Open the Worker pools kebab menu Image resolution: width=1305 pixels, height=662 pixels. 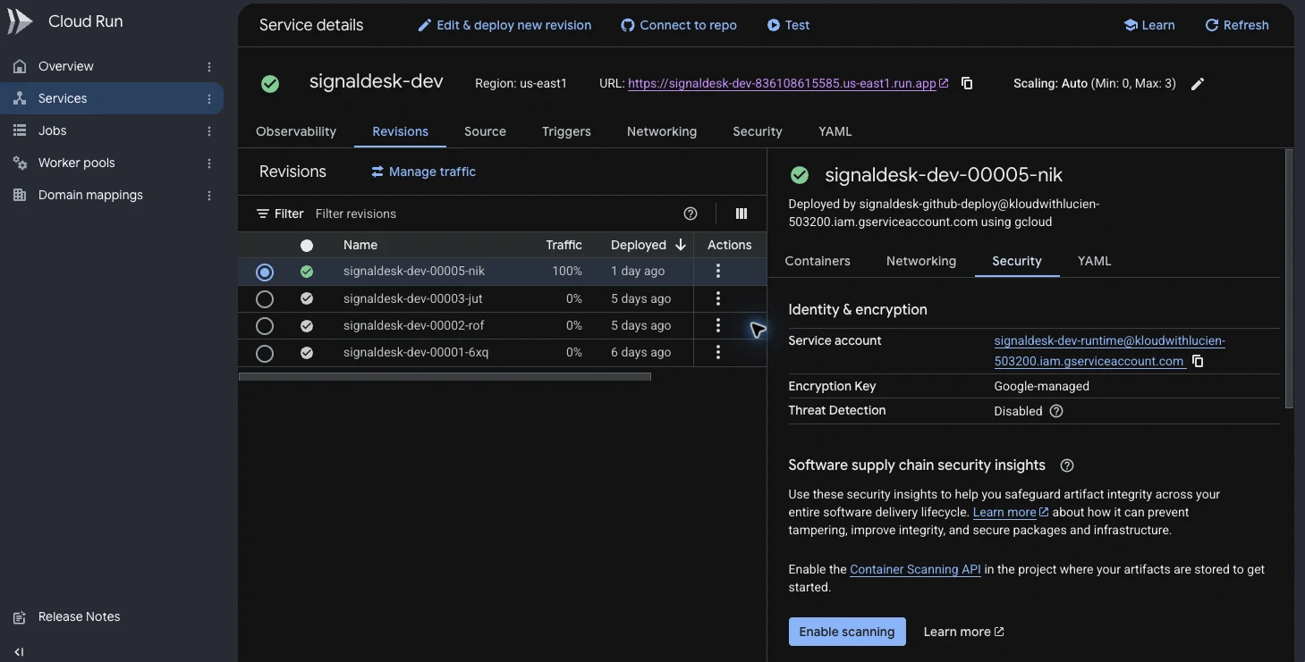coord(209,163)
